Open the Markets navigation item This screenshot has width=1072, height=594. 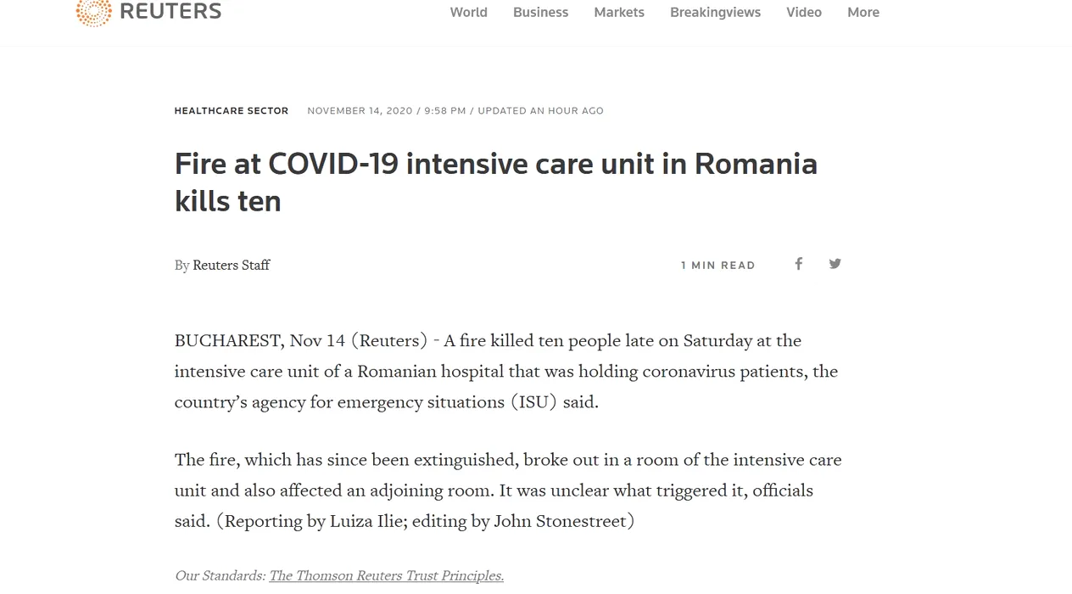619,12
